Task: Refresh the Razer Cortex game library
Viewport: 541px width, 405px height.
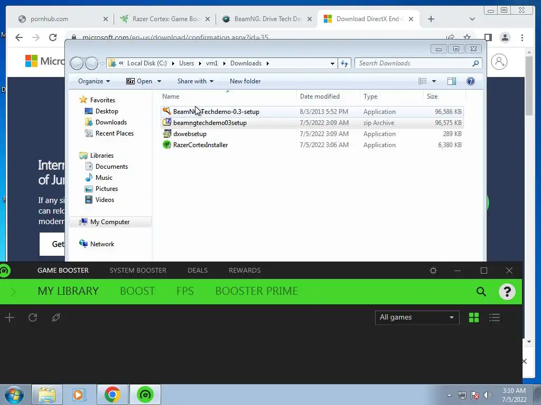Action: [x=33, y=317]
